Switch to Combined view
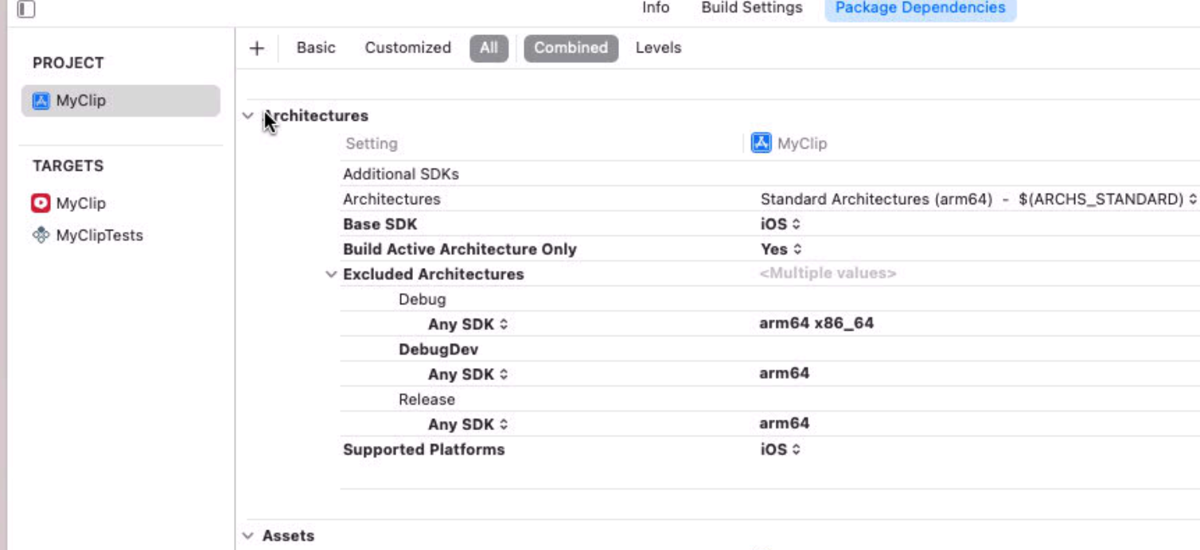This screenshot has height=550, width=1200. pos(571,48)
